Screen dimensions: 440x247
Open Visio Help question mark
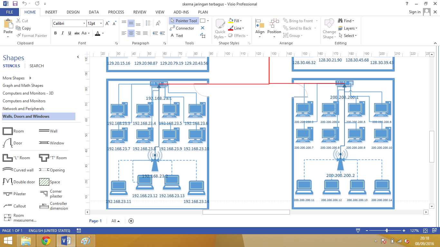point(407,4)
